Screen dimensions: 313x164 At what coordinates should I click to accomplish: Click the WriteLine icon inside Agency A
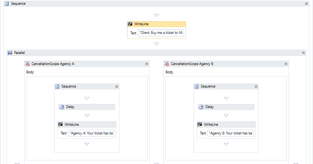point(61,124)
